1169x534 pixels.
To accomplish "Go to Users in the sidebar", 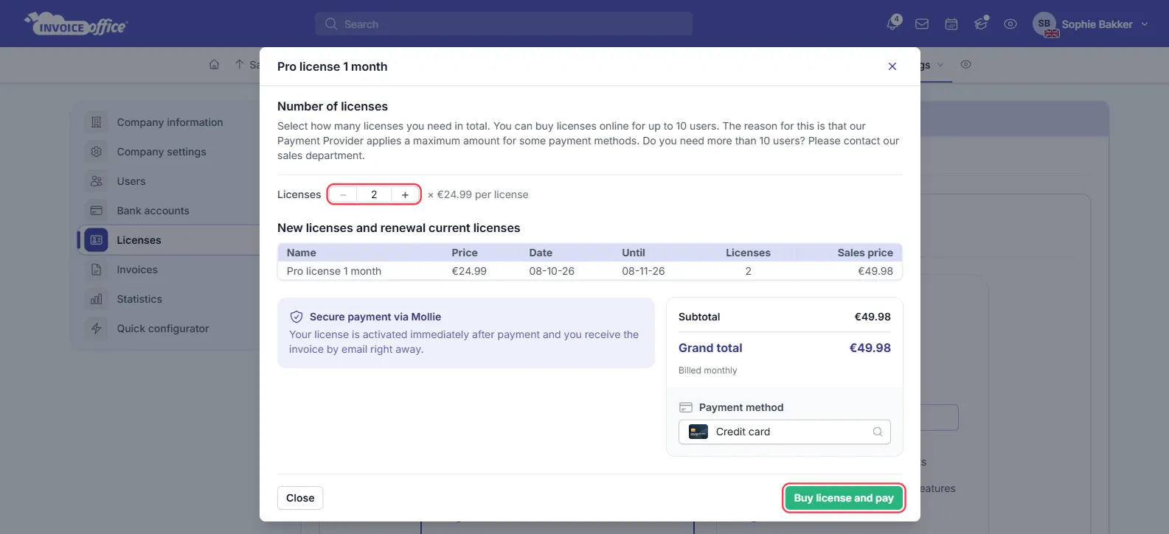I will click(131, 181).
